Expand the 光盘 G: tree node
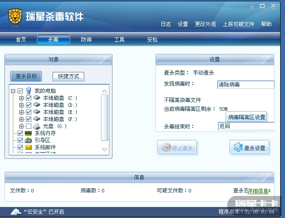 (21, 126)
